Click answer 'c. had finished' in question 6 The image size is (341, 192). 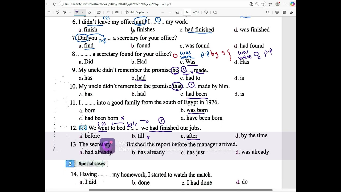pos(197,30)
